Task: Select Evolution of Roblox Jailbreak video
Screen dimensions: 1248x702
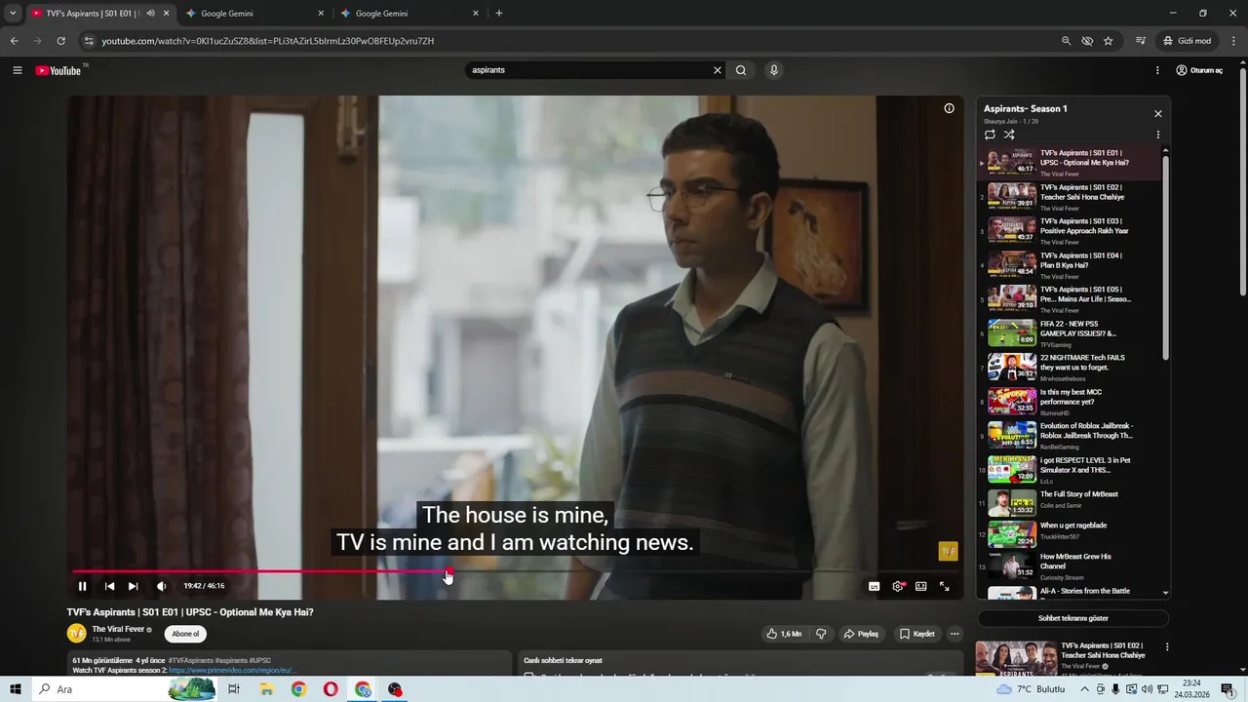Action: [1070, 436]
